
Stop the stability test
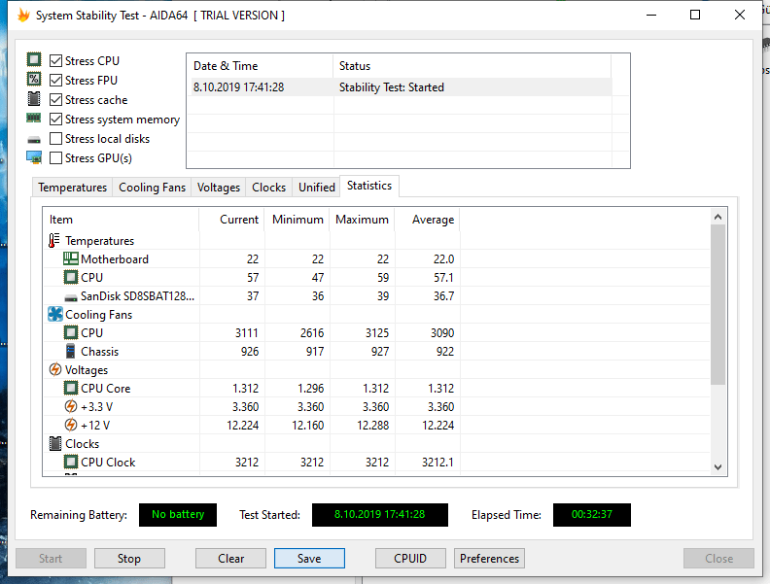point(129,559)
